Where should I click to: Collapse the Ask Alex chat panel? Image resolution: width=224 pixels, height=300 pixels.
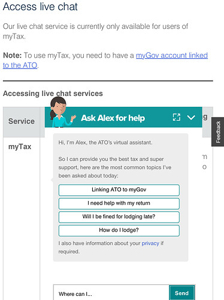[x=191, y=118]
